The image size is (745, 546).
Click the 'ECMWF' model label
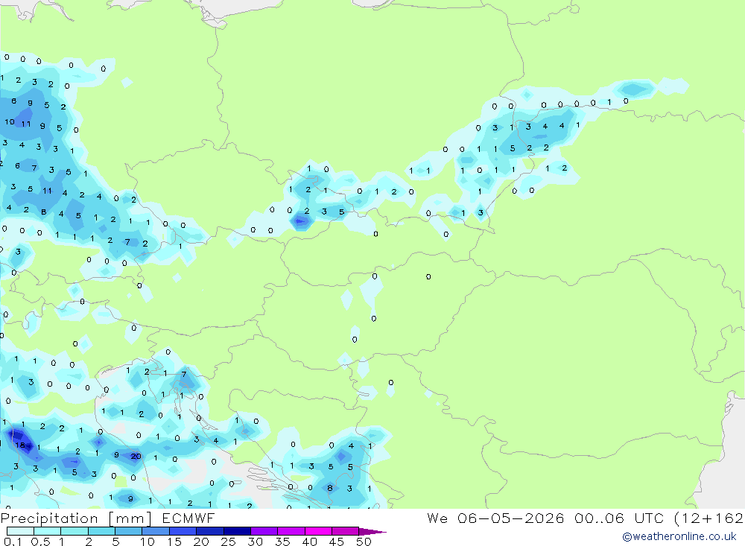pyautogui.click(x=188, y=518)
